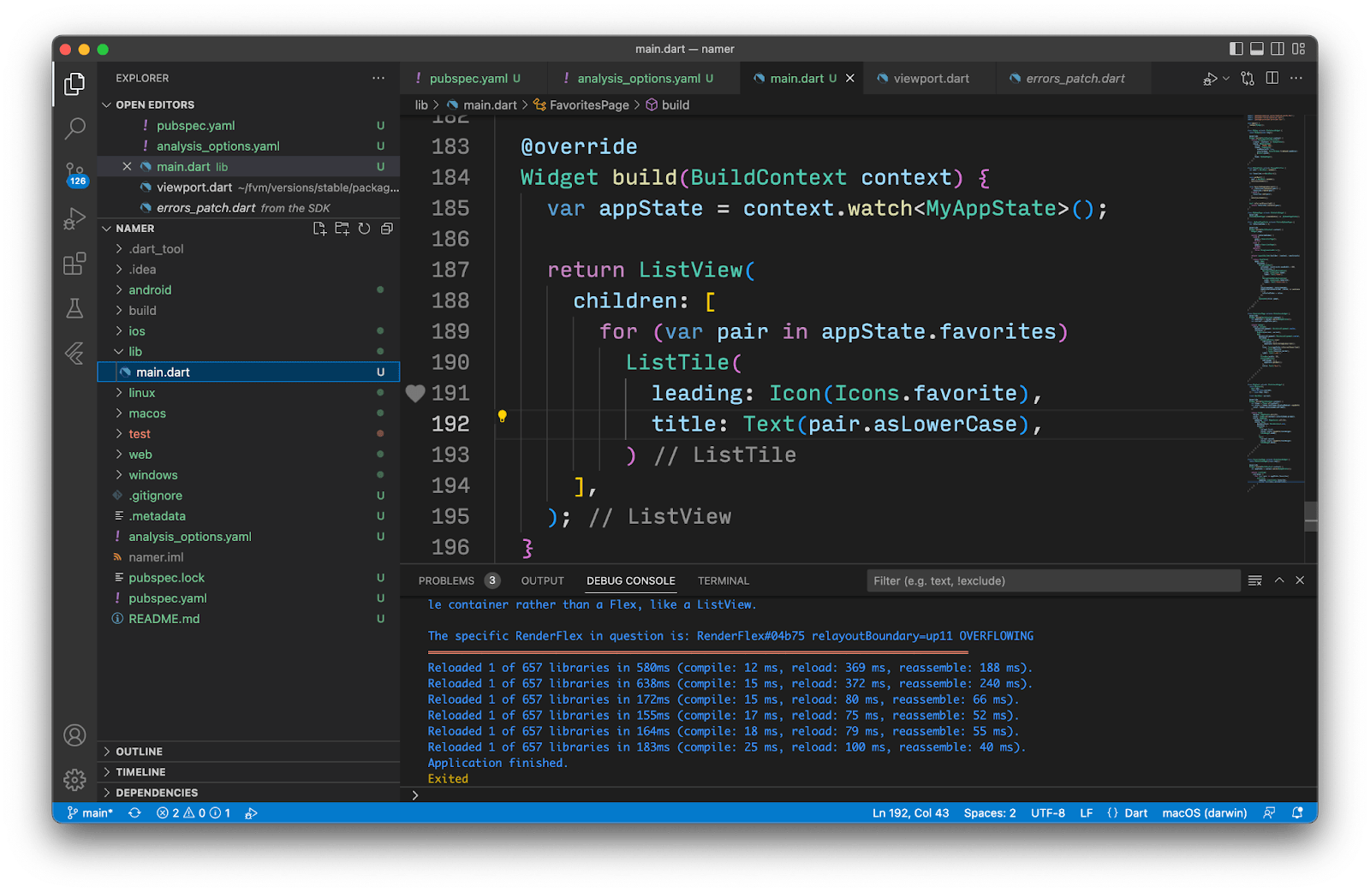This screenshot has height=892, width=1370.
Task: Open the viewport.dart editor tab
Action: pos(930,78)
